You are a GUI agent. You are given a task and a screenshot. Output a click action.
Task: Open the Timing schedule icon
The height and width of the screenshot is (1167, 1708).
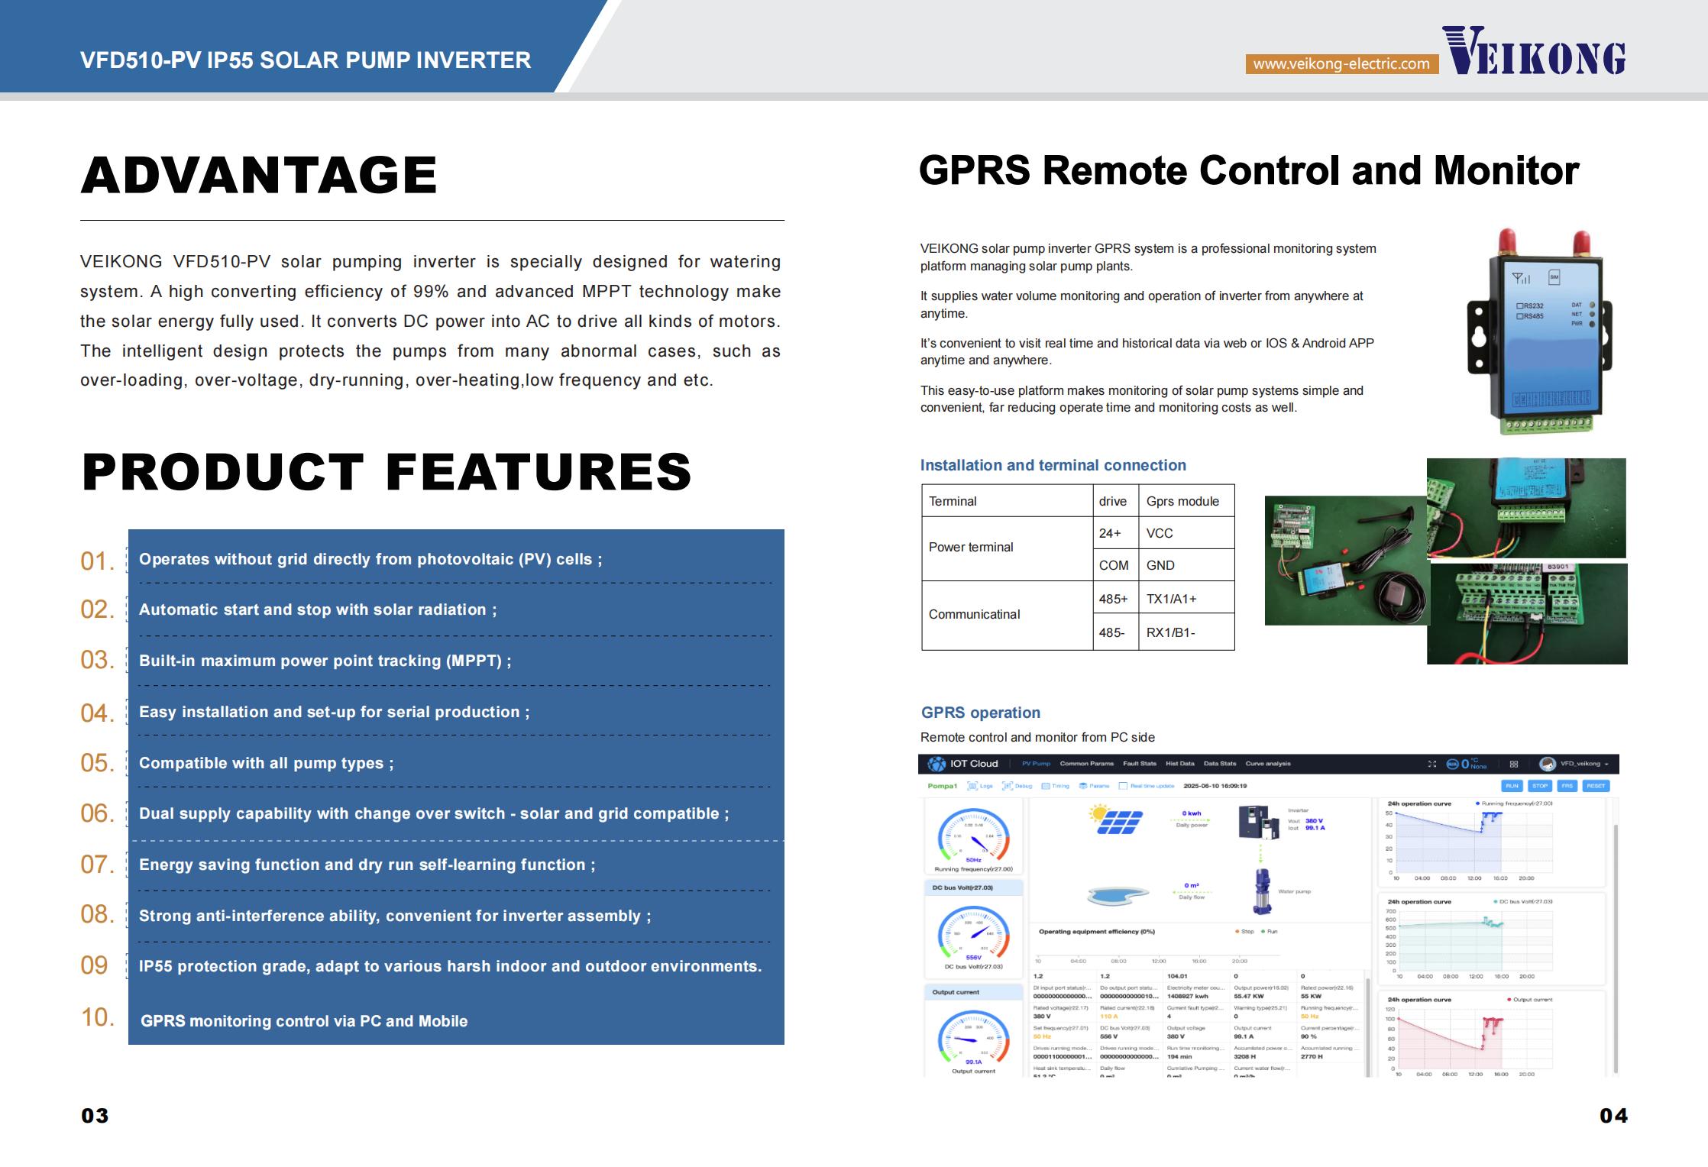click(x=1046, y=786)
